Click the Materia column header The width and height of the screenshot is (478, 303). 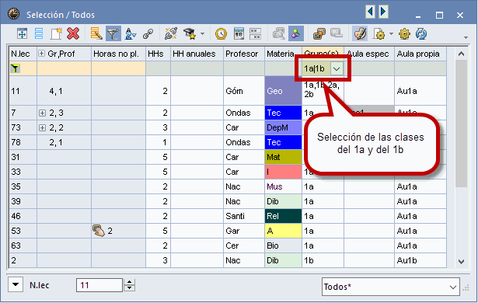click(280, 54)
